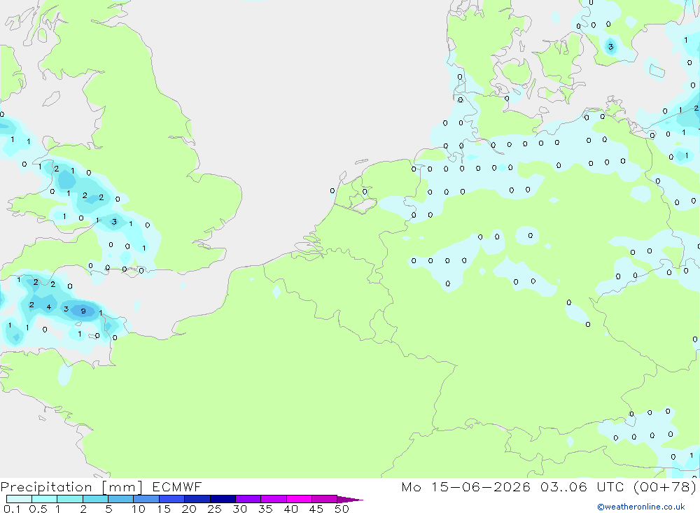
Task: Click the 'Precipitation [mm]' title text
Action: 72,487
